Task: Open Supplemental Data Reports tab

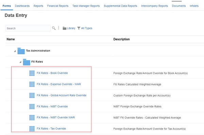Action: 120,6
